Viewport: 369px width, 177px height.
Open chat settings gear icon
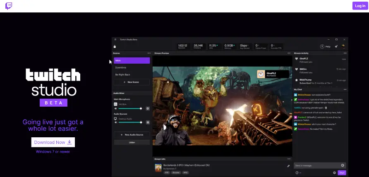334,173
